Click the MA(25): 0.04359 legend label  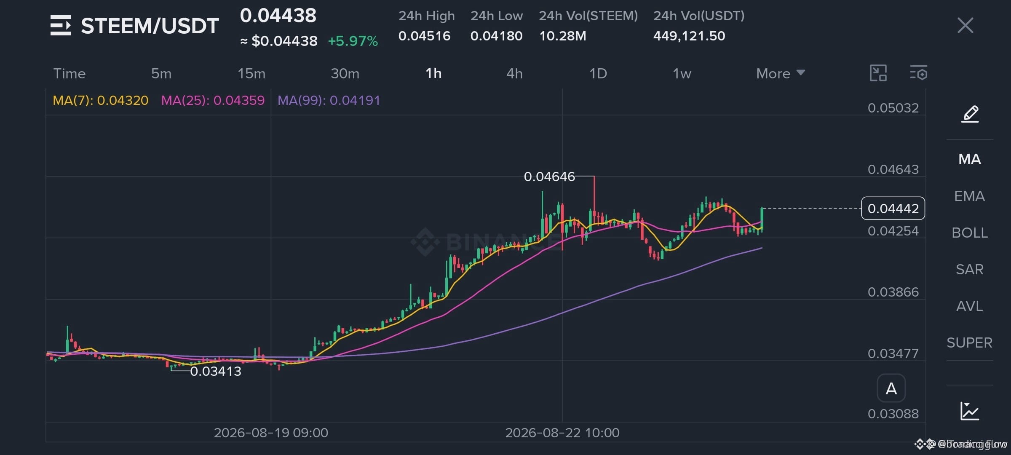coord(213,100)
